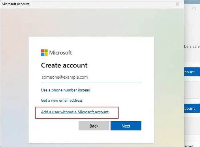
Task: Open 'Use a phone number instead' link
Action: pos(65,90)
